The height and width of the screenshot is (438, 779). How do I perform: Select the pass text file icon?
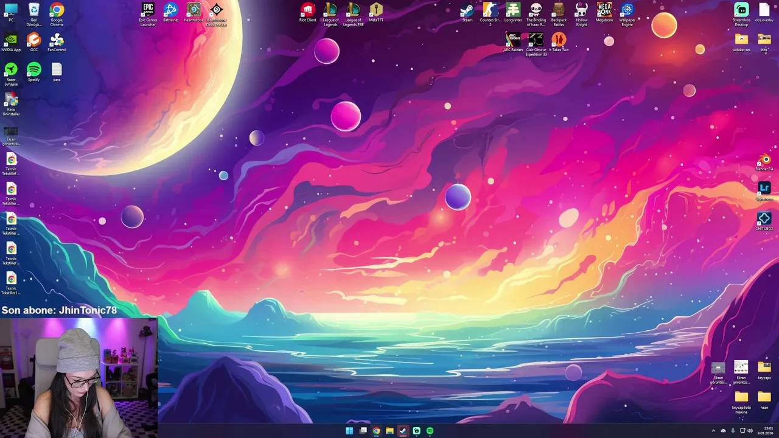pyautogui.click(x=57, y=72)
